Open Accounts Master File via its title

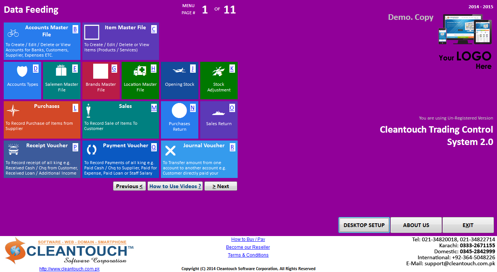tap(46, 31)
